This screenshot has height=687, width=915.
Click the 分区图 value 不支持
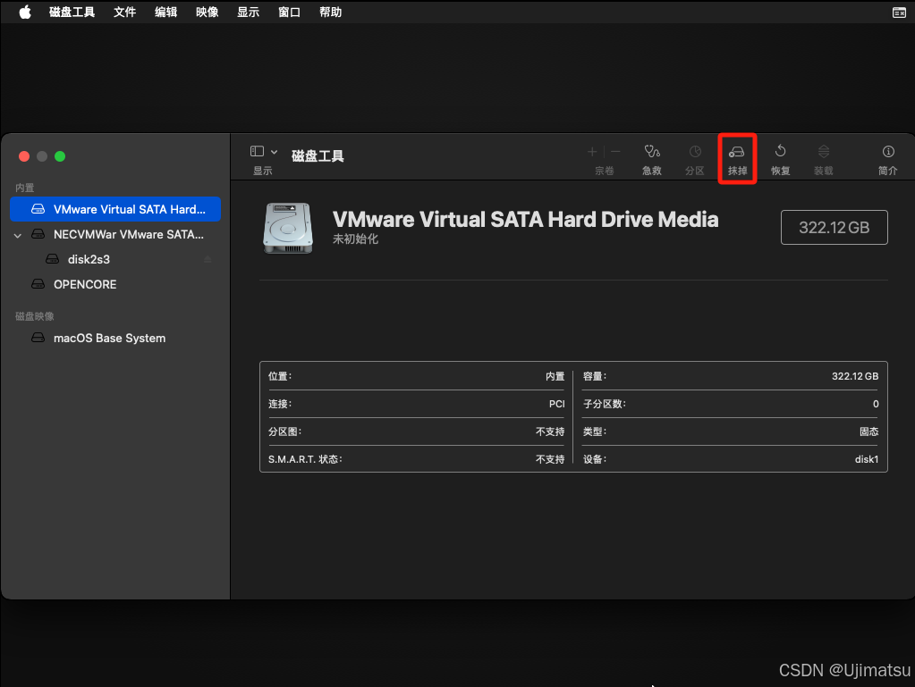pos(550,431)
